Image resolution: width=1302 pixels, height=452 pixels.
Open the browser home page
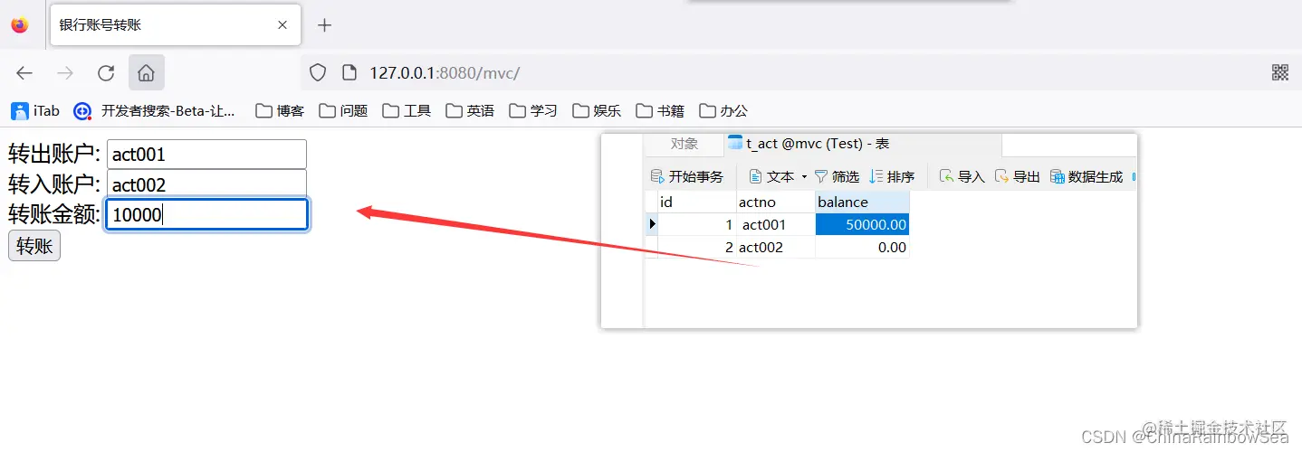point(147,73)
